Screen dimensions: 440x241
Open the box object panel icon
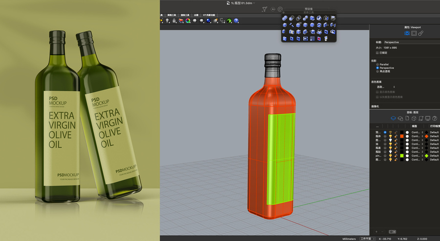[414, 119]
